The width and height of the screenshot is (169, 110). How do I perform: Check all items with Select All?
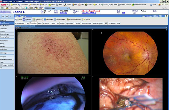click(x=48, y=20)
